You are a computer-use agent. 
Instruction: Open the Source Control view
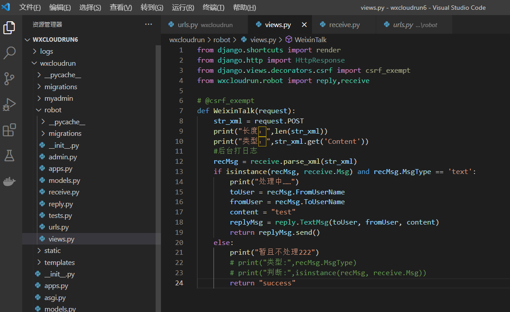point(9,79)
